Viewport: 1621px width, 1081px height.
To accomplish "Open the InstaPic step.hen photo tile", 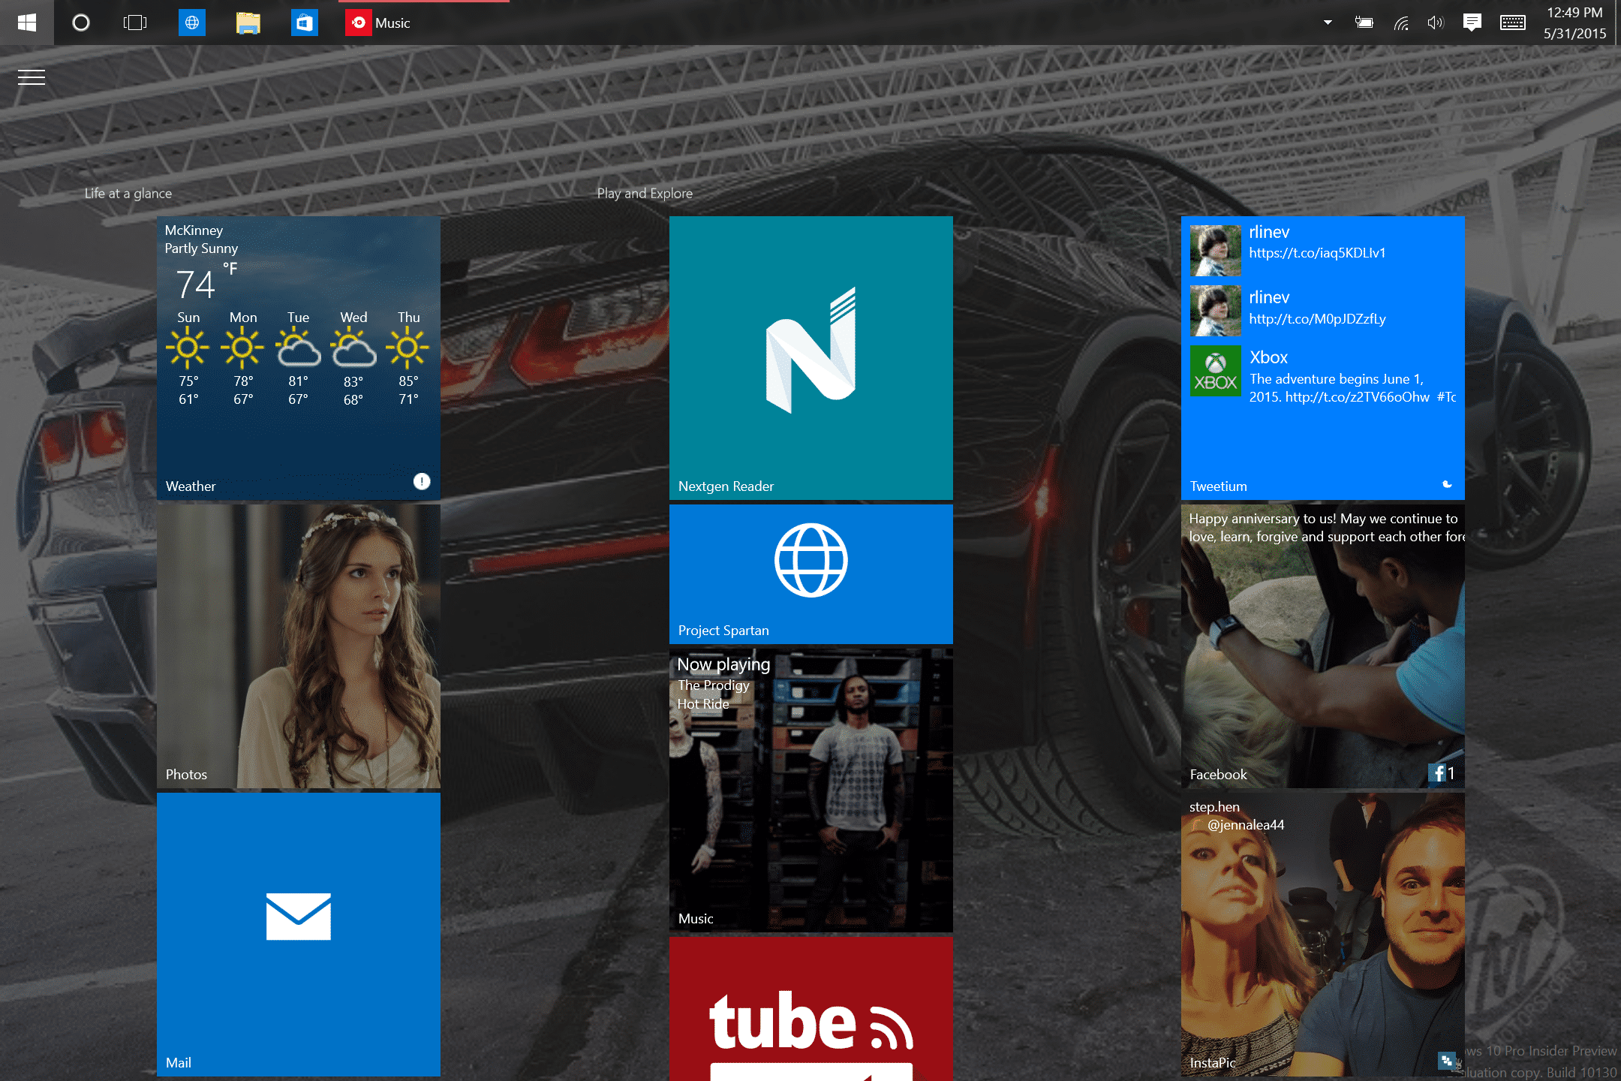I will [1323, 935].
